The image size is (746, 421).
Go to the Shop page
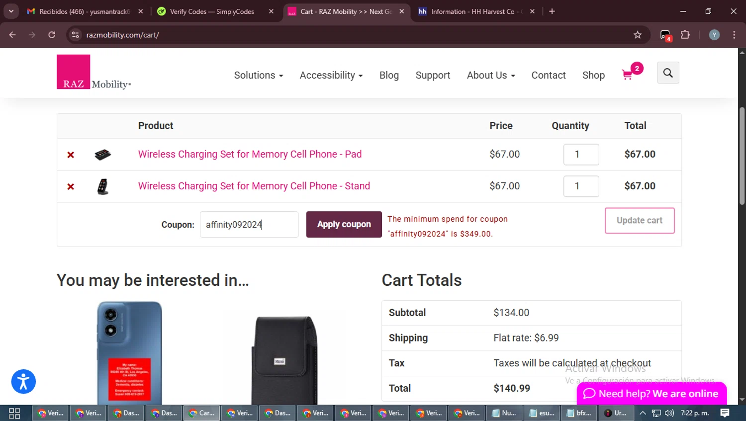coord(593,75)
